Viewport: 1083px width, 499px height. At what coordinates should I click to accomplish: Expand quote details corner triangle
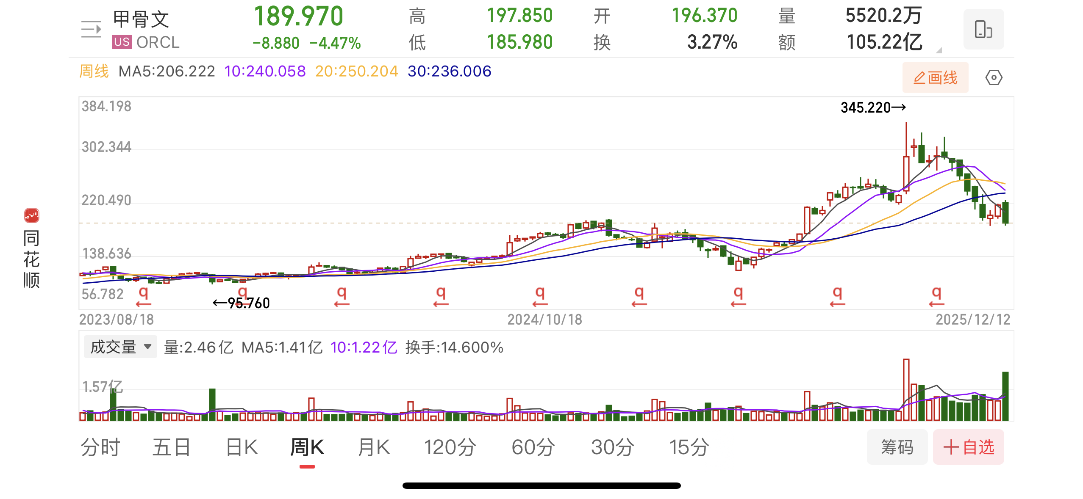point(939,50)
